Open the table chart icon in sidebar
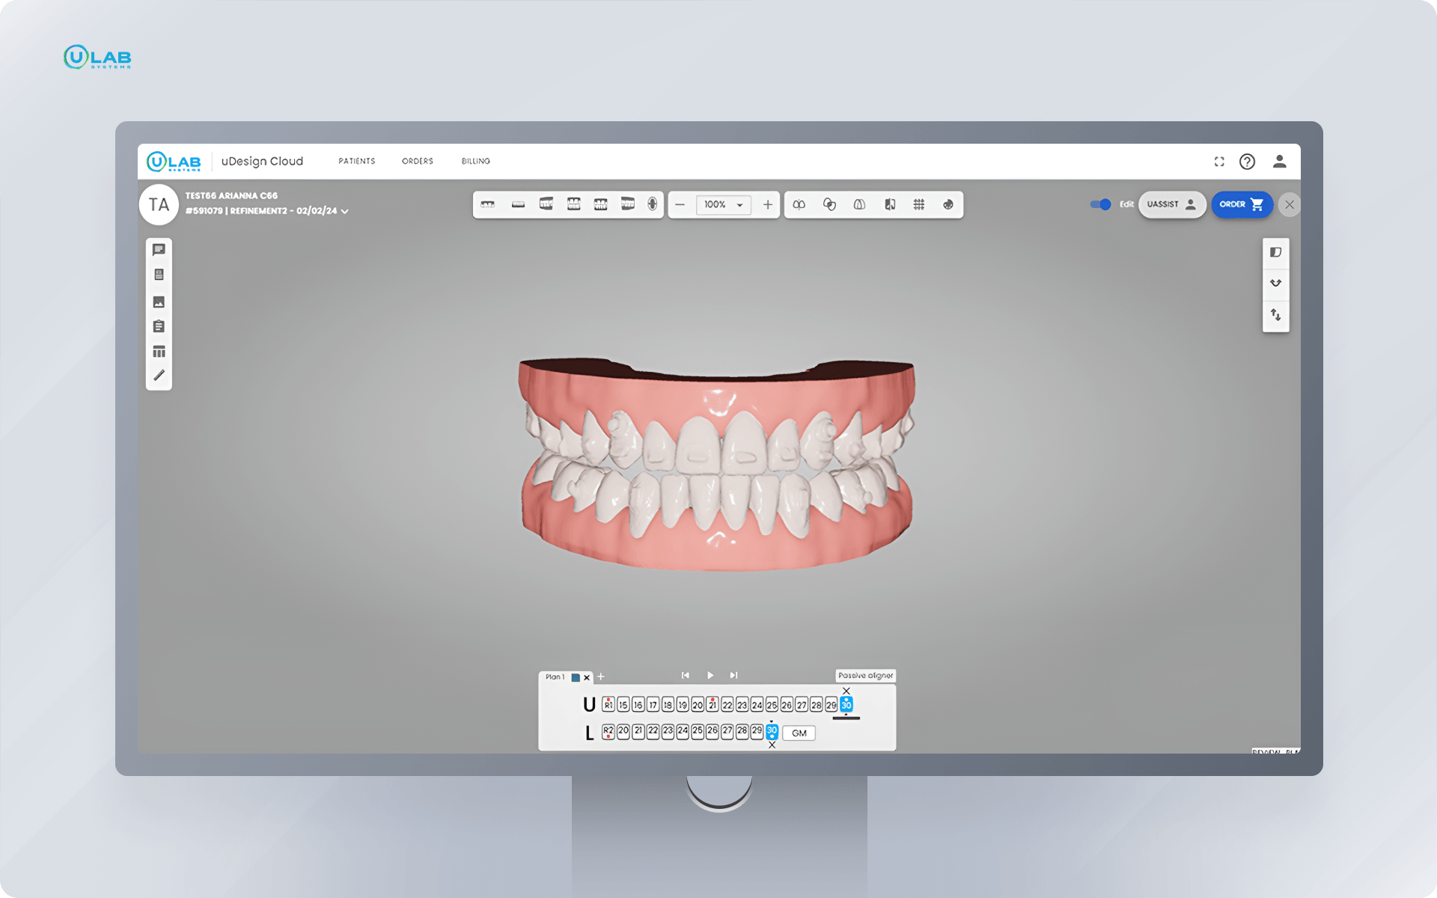Screen dimensions: 1437x898 coord(159,352)
